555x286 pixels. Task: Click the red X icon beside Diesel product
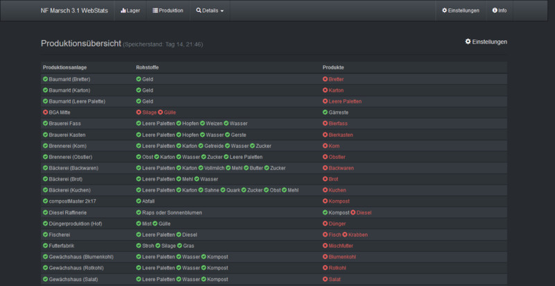point(353,212)
